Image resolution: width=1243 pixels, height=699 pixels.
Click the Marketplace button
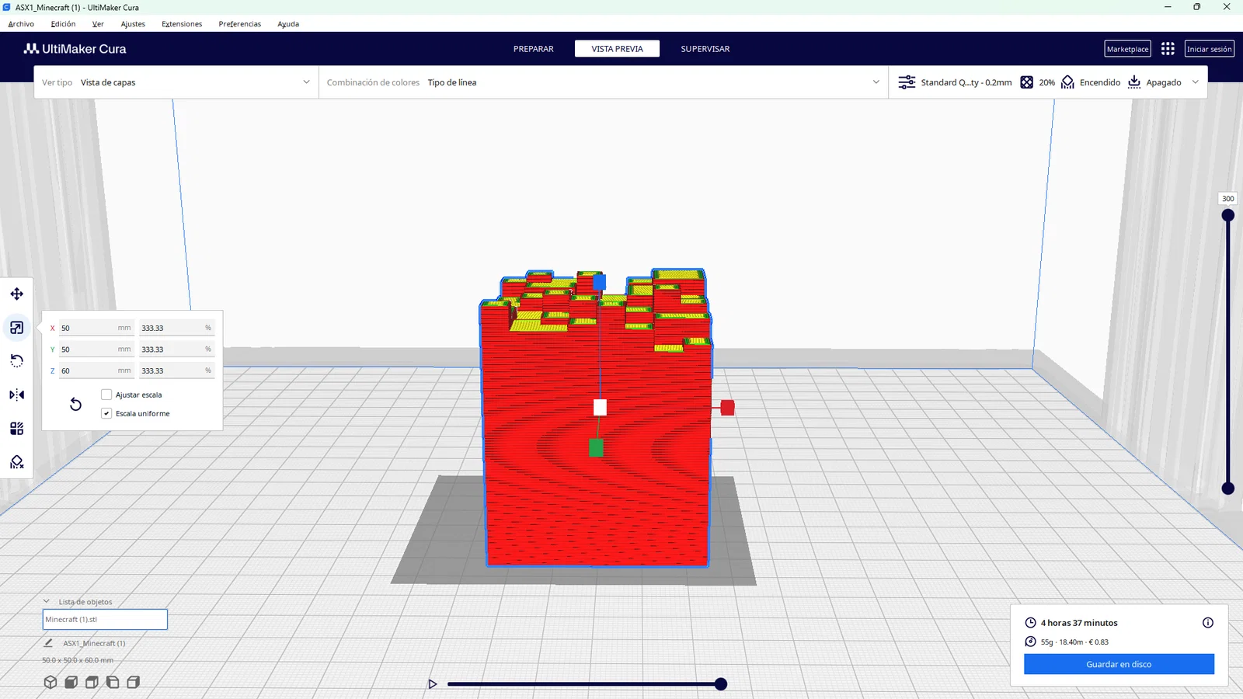click(1127, 49)
